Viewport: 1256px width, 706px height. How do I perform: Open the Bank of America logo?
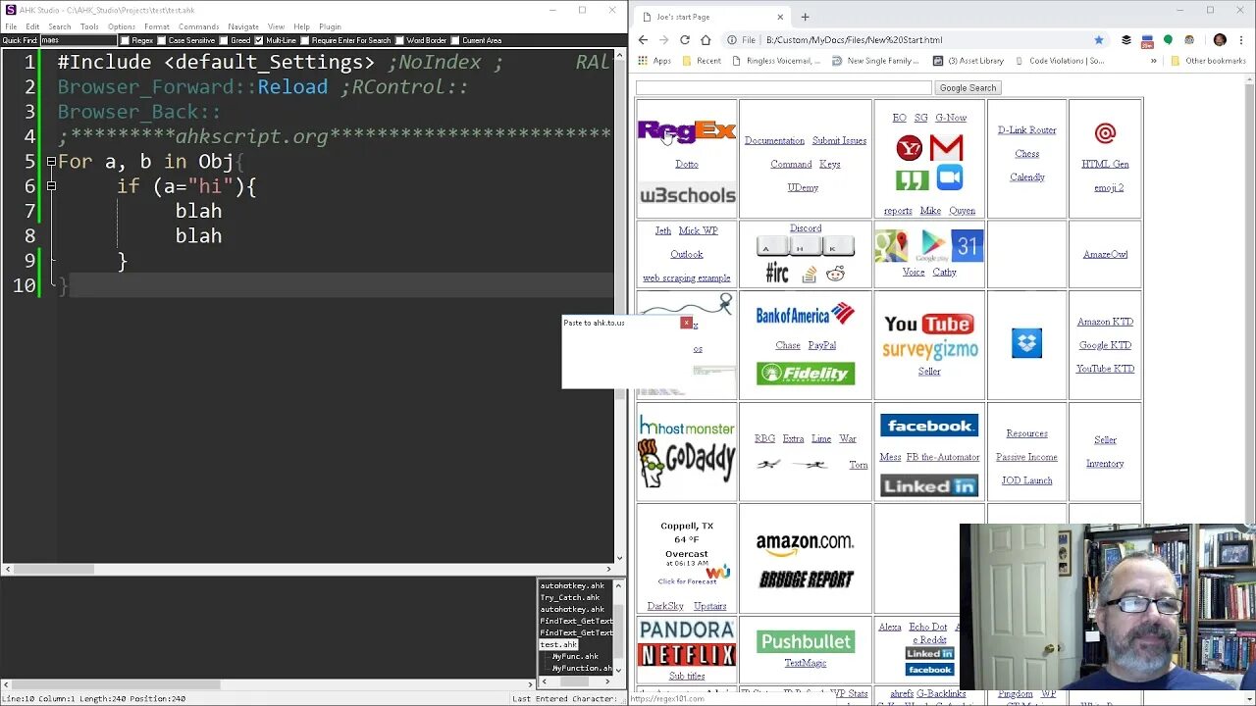pos(805,315)
